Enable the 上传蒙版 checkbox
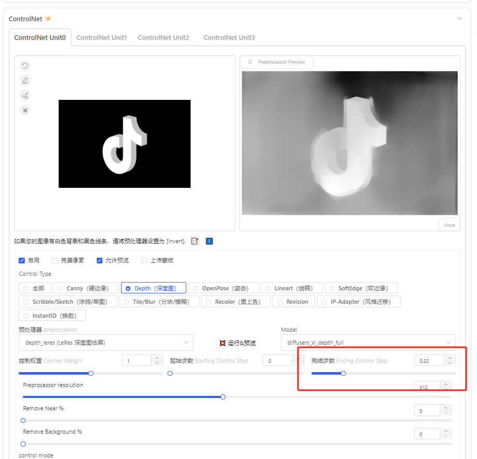The height and width of the screenshot is (459, 477). tap(144, 260)
